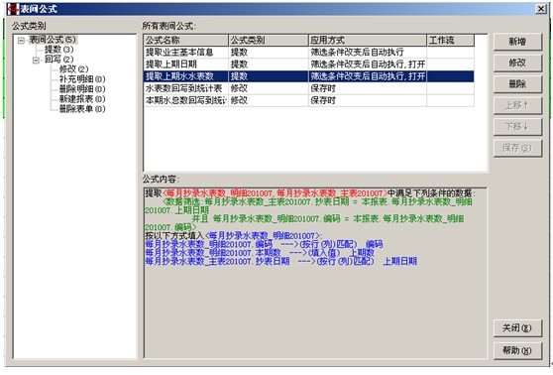Select the 补充明细 (0) tree item
The height and width of the screenshot is (375, 553).
pos(82,79)
